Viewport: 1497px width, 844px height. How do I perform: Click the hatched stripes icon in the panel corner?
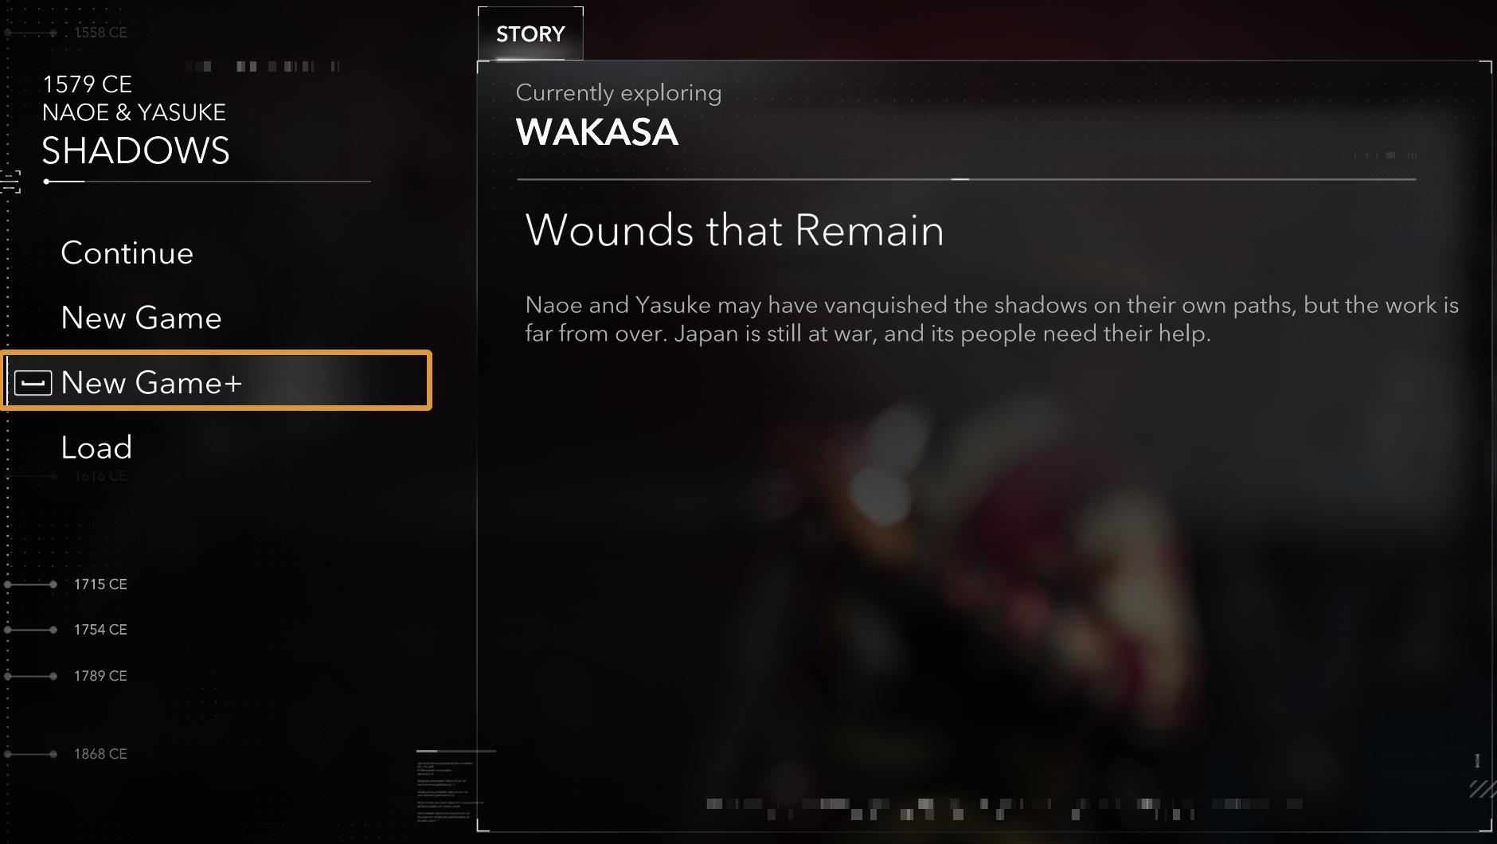(x=1481, y=789)
